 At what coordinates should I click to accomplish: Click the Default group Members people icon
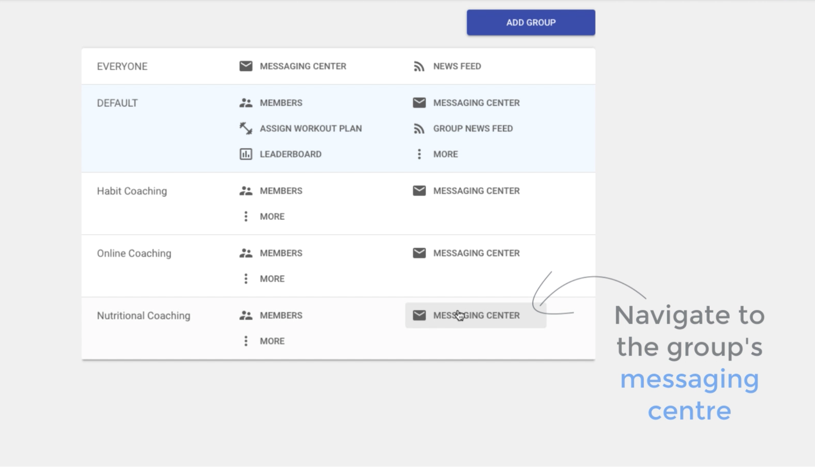(245, 103)
